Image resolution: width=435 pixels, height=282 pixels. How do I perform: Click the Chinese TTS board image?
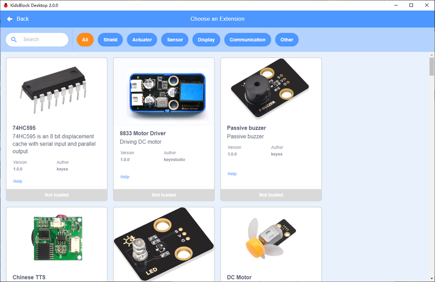[x=58, y=238]
